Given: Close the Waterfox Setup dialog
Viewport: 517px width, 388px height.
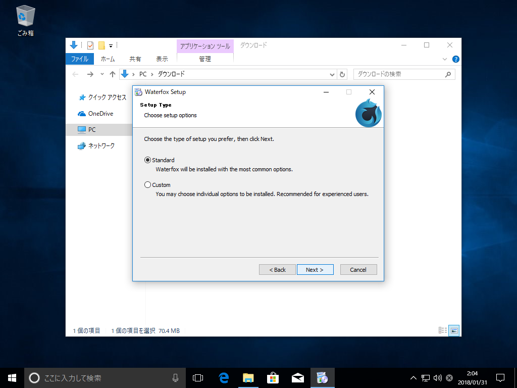Looking at the screenshot, I should click(x=372, y=92).
